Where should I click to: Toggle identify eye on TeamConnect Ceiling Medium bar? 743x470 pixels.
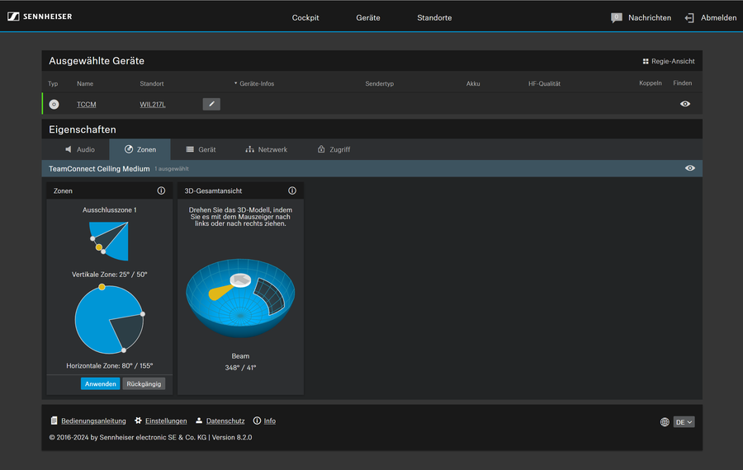pos(689,168)
